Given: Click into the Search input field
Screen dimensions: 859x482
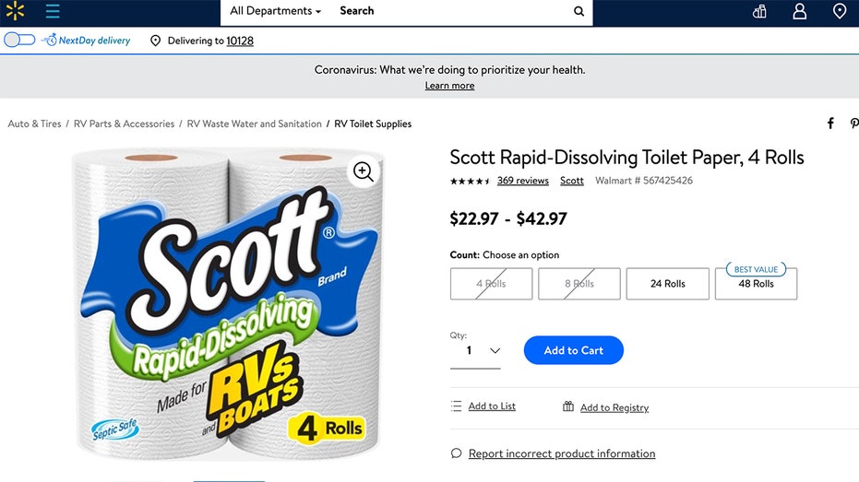Looking at the screenshot, I should coord(452,11).
